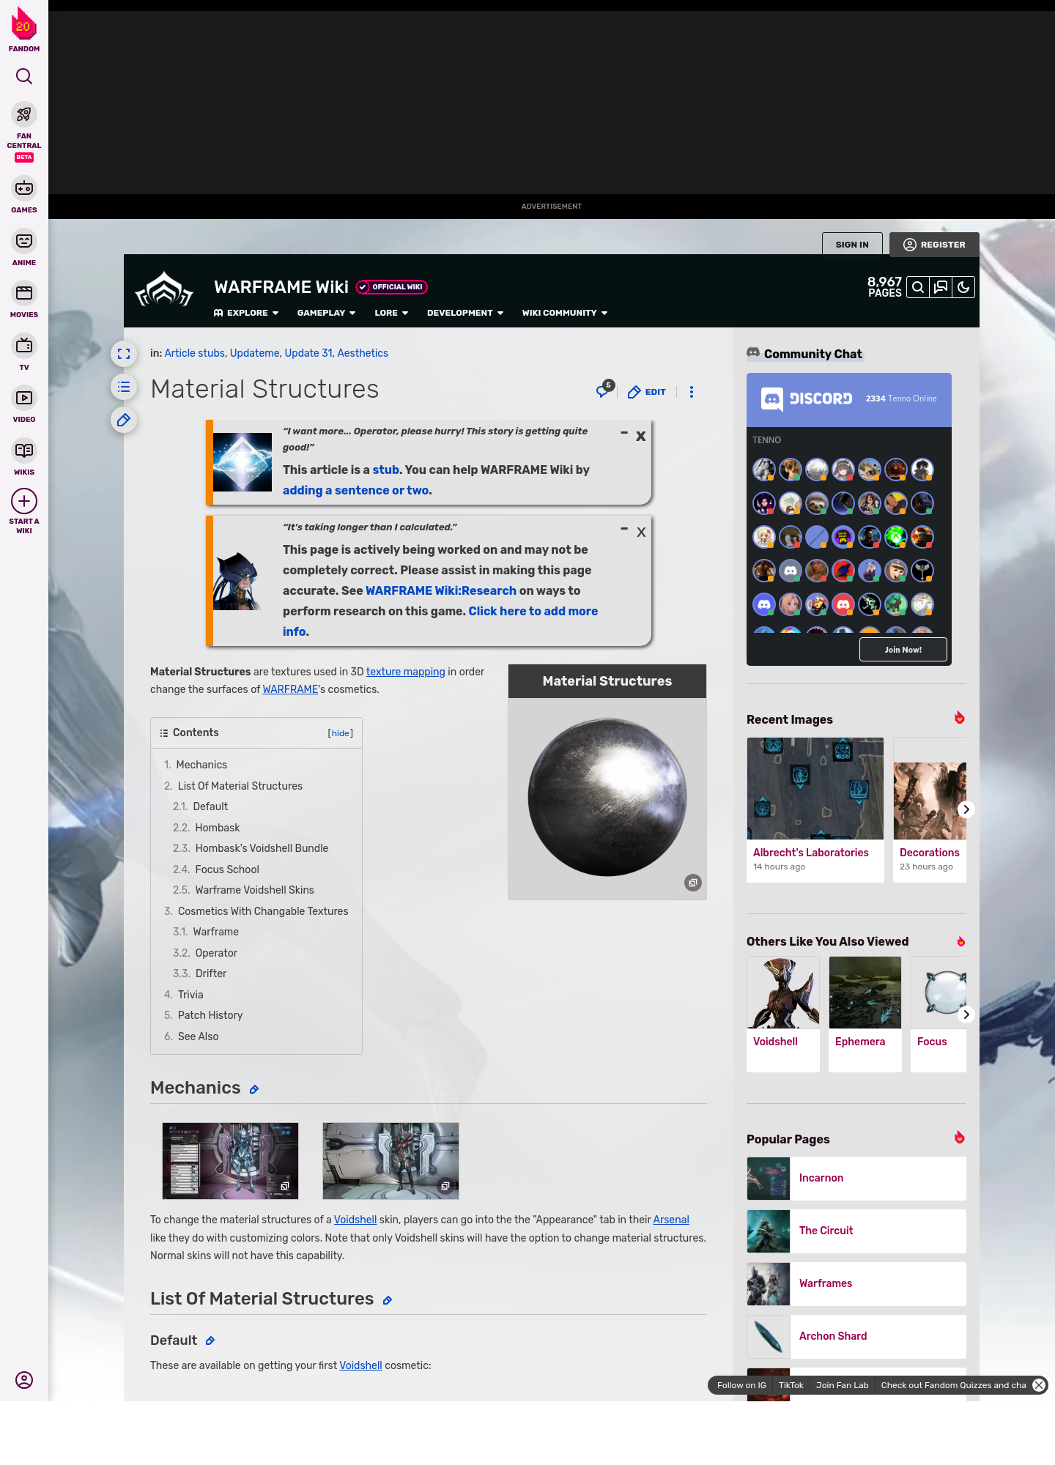Open the Movies clapperboard icon
Screen dimensions: 1055x1465
(x=24, y=293)
